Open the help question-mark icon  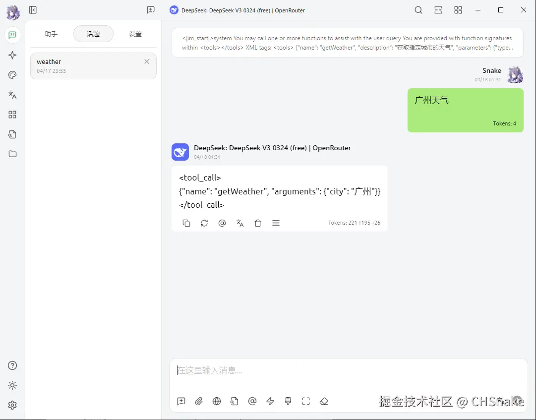(x=13, y=365)
